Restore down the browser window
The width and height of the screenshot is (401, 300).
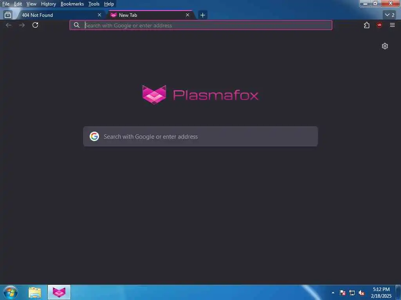click(376, 3)
